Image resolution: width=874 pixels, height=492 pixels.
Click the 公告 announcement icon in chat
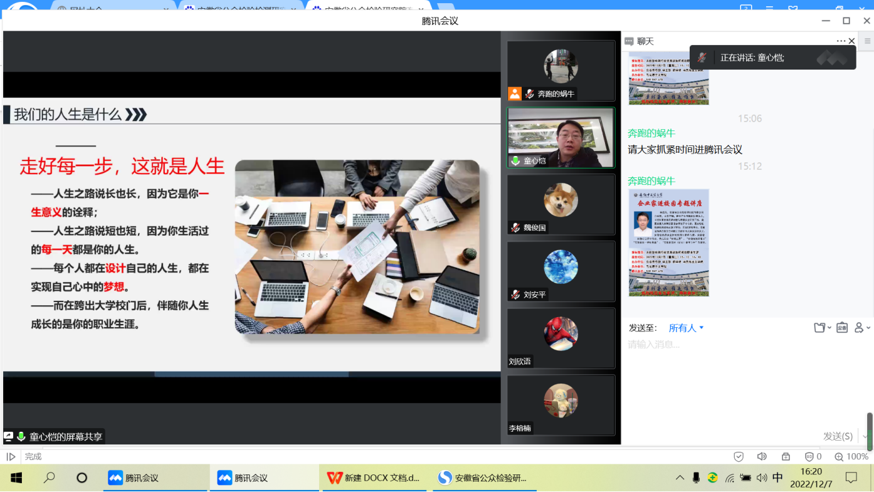coord(841,327)
